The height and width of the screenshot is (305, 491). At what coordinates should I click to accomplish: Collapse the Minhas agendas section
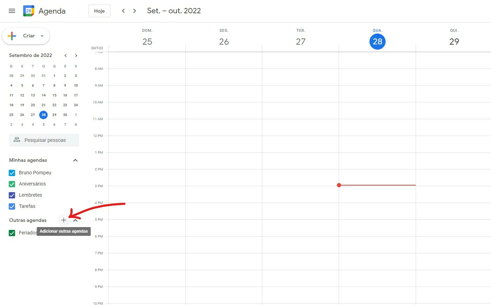[75, 160]
